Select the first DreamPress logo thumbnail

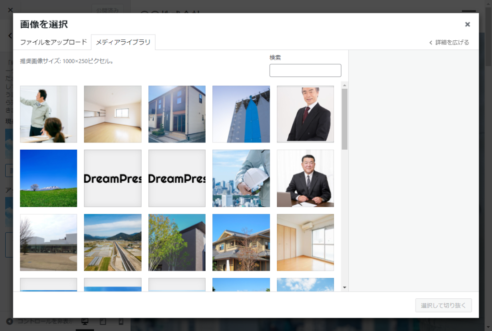tap(112, 178)
